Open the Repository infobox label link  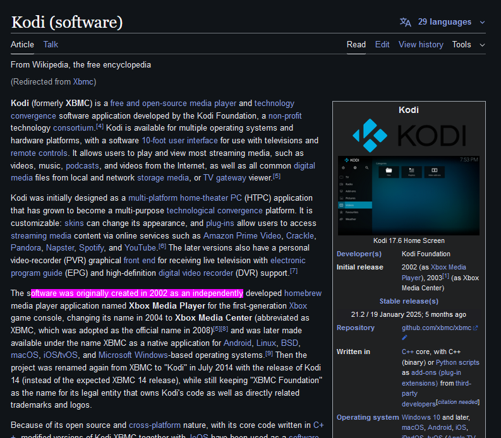tap(356, 328)
